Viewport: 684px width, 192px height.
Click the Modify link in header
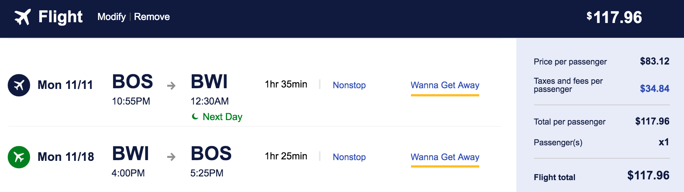coord(111,17)
